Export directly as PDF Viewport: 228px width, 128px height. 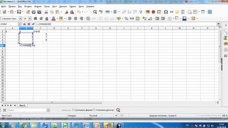[x=28, y=12]
